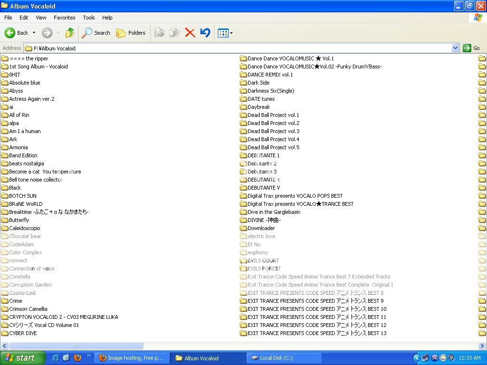The image size is (487, 365).
Task: Open the Windows Start button
Action: (x=23, y=358)
